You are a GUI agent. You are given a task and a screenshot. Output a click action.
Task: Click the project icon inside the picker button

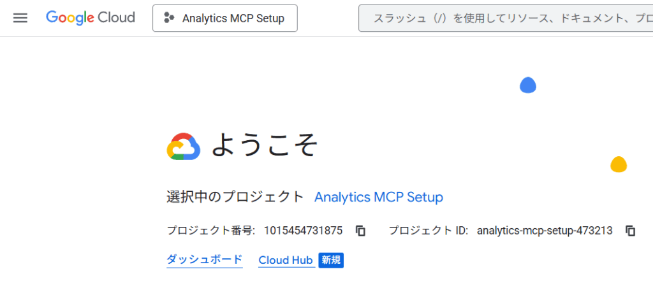[x=169, y=18]
